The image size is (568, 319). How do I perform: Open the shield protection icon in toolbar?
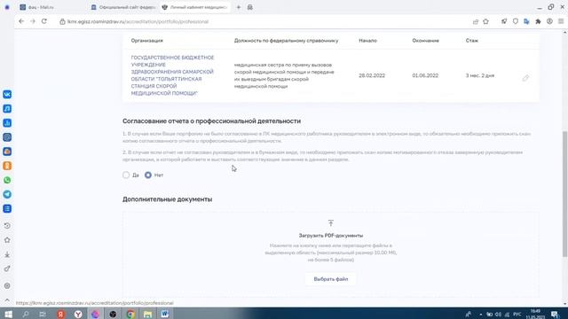pos(515,21)
